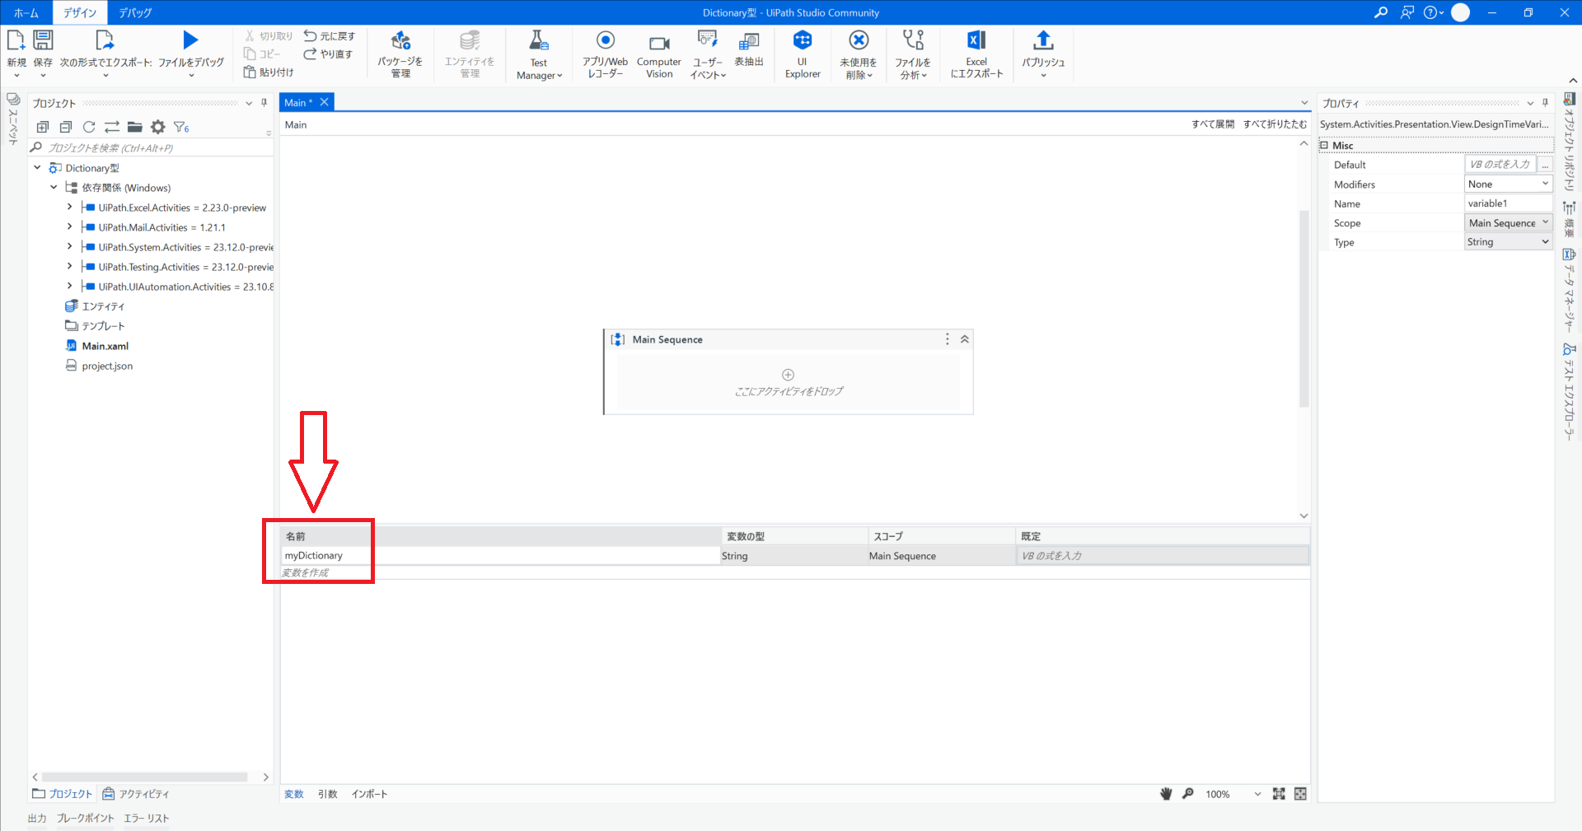Select project.json file

tap(107, 366)
